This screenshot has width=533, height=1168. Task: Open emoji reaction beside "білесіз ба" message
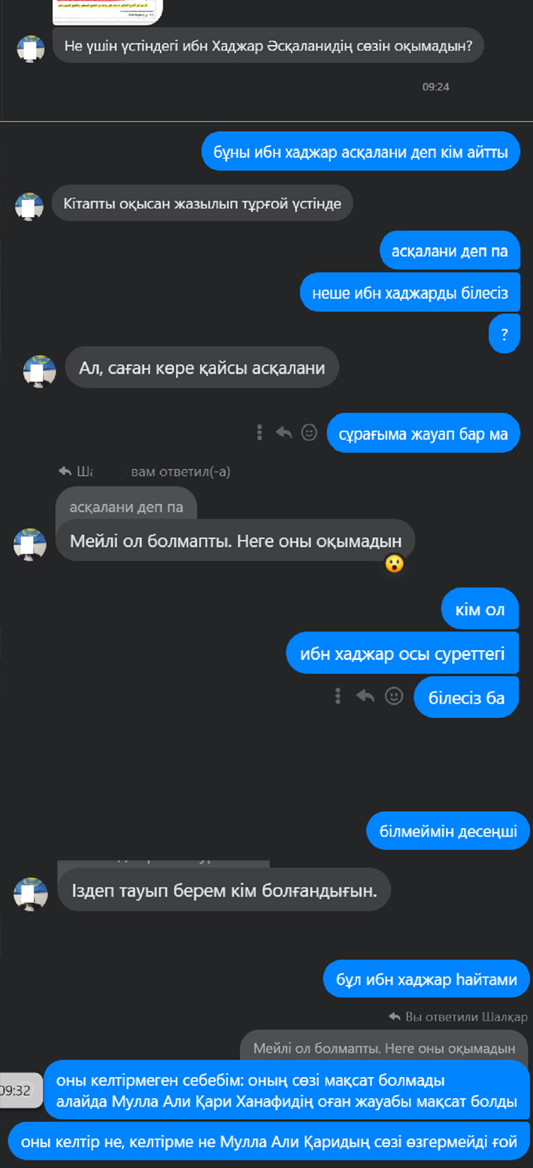click(394, 696)
